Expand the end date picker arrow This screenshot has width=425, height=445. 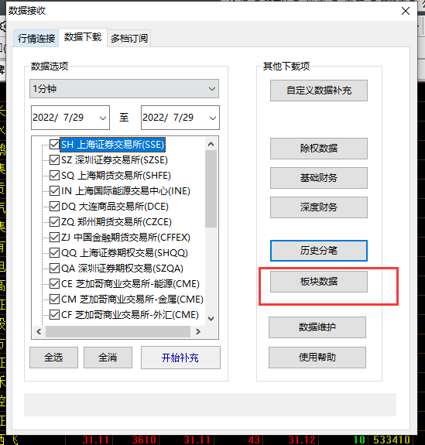click(213, 118)
